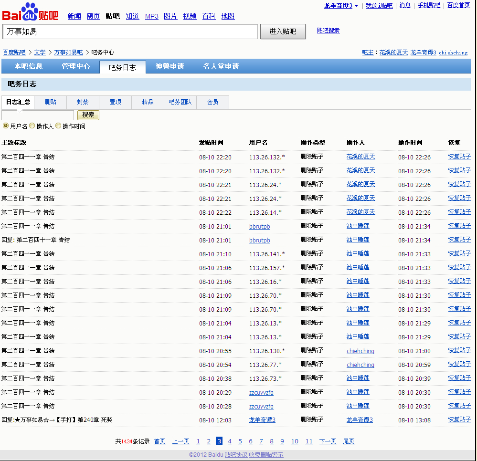Open the 贴吧协议 footer link
Screen dimensions: 477x461
click(236, 455)
